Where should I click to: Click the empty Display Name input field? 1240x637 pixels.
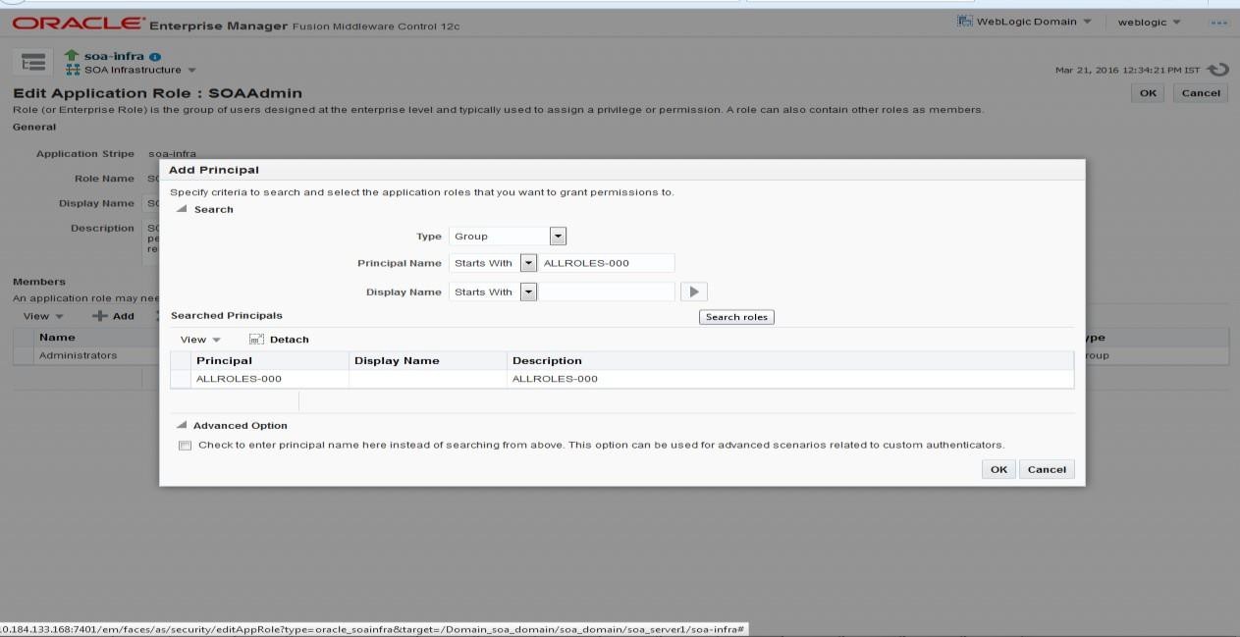click(x=607, y=292)
